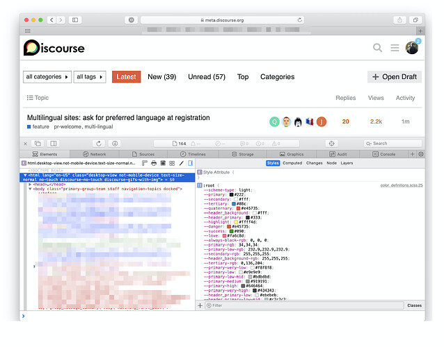Image resolution: width=444 pixels, height=347 pixels.
Task: Open the inspector settings gear
Action: point(421,154)
